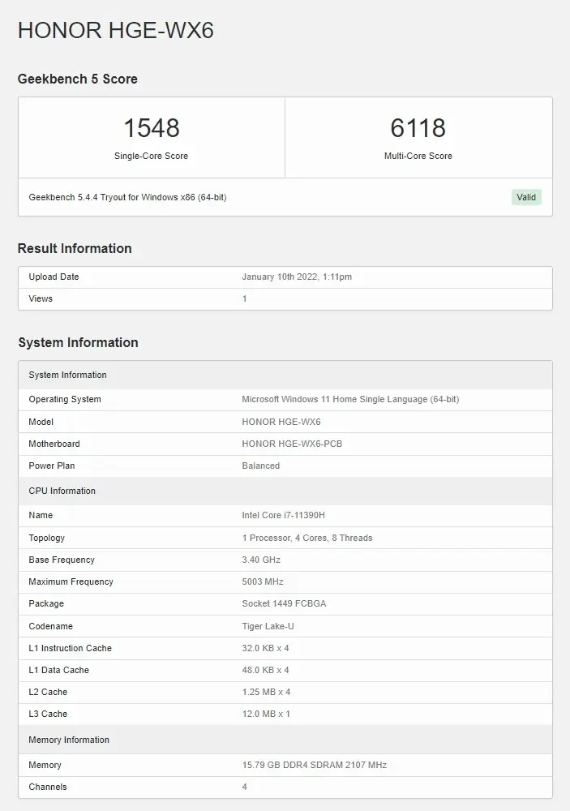Click the Multi-Core Score label

pyautogui.click(x=418, y=156)
